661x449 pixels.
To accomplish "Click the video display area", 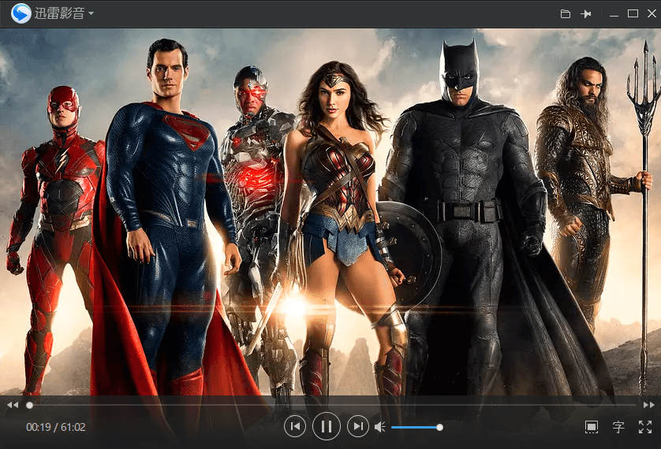I will (330, 213).
